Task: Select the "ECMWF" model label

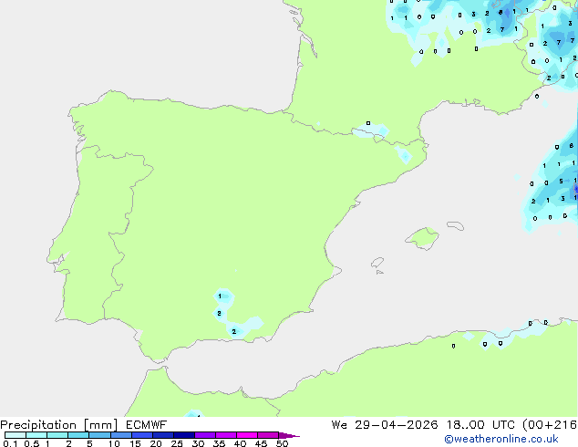Action: pyautogui.click(x=146, y=425)
